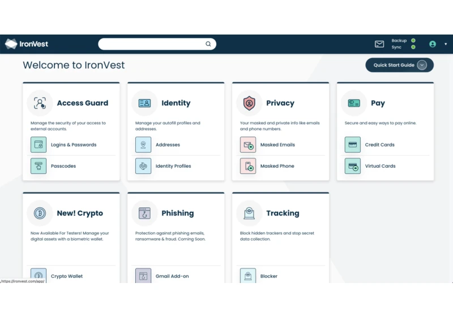Focus the top search field
Viewport: 453px width, 317px height.
click(x=157, y=44)
